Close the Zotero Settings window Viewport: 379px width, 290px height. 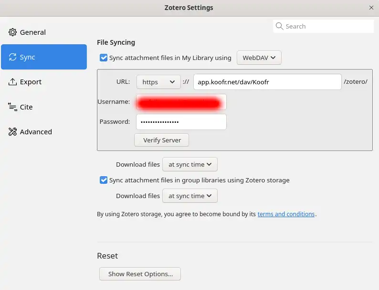[x=371, y=8]
